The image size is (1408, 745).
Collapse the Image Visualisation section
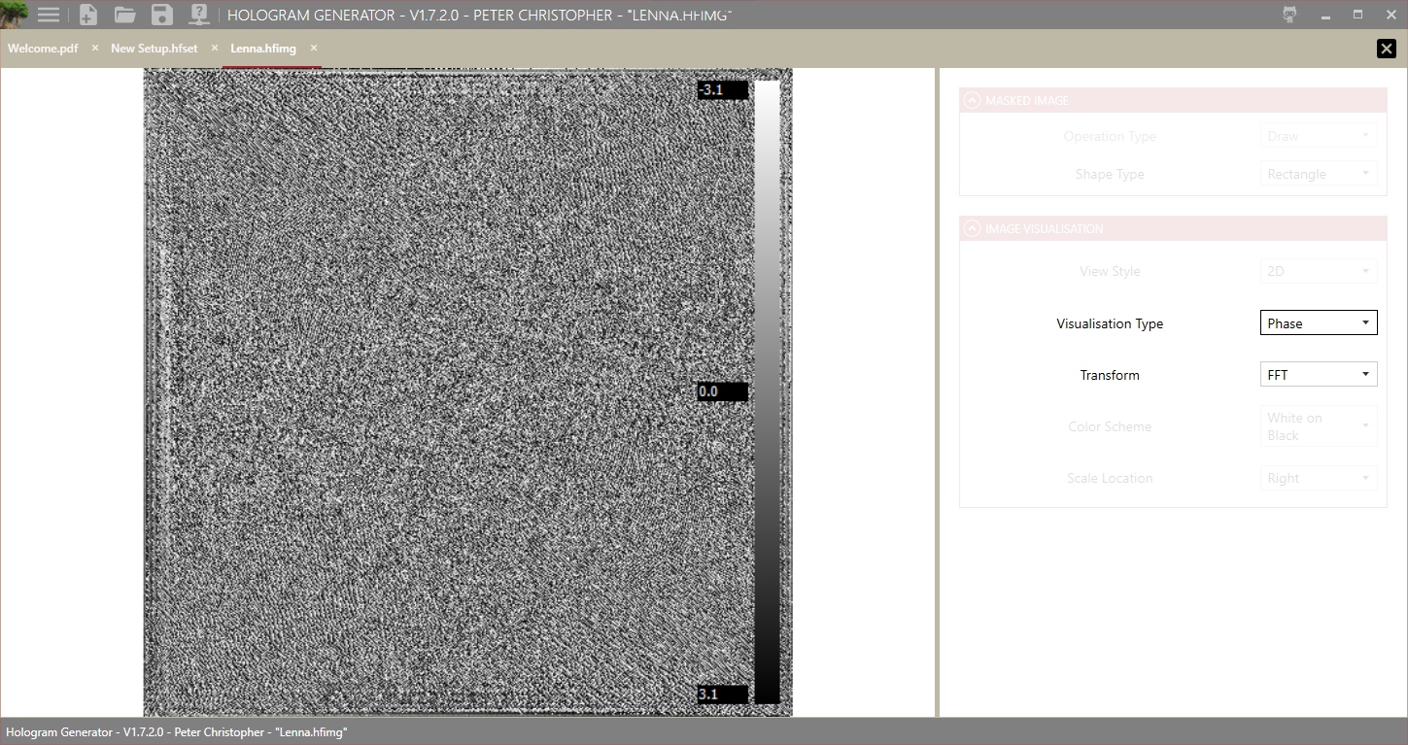(x=972, y=228)
